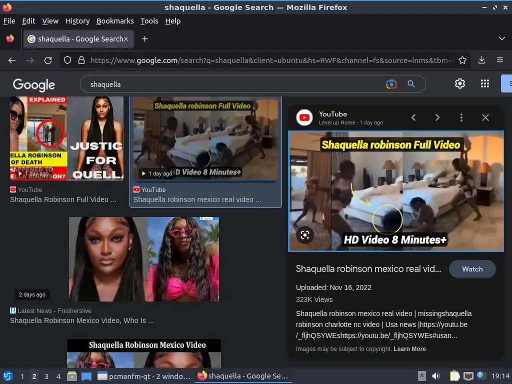Open the volume control tray icon

point(436,376)
